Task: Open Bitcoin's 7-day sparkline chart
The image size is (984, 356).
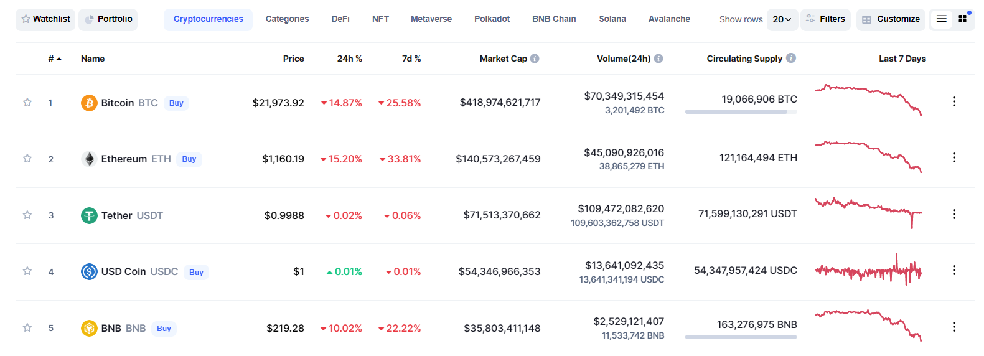Action: coord(868,100)
